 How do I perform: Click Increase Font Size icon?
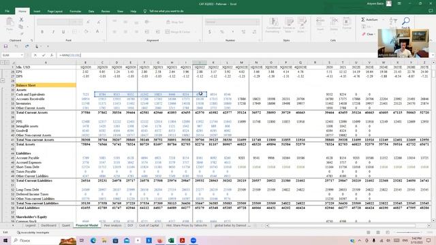[88, 22]
